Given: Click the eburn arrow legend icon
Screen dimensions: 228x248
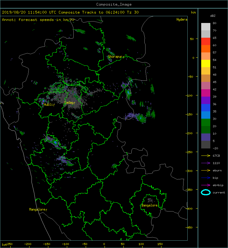Looking at the screenshot, I should (x=206, y=171).
